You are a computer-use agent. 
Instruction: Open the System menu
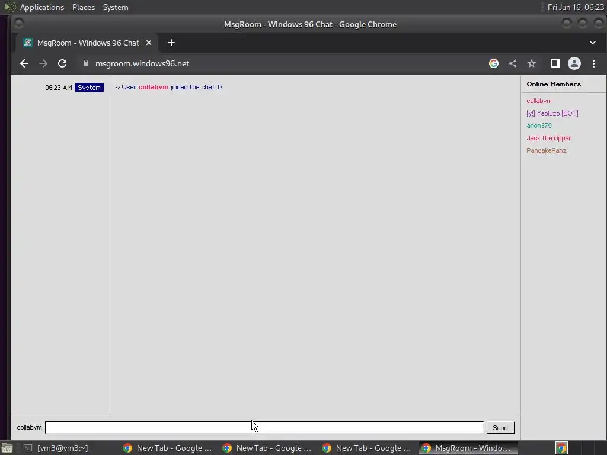click(x=116, y=7)
